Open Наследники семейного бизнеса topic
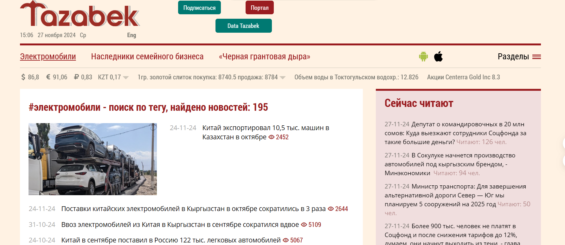Screen dimensions: 565x245 click(x=147, y=56)
